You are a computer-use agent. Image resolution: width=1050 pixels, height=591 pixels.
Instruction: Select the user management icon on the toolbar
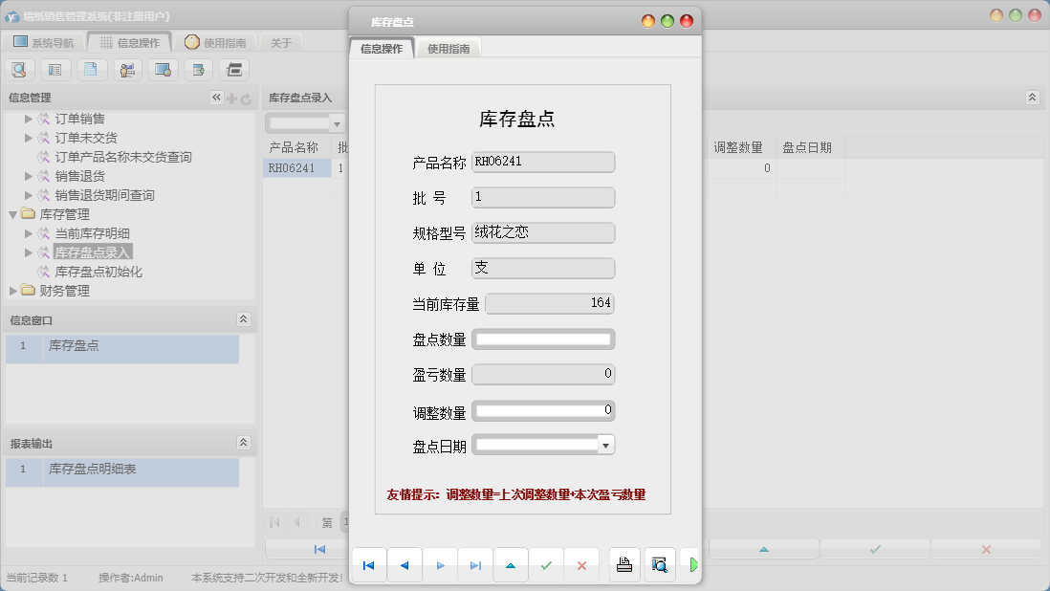point(126,69)
